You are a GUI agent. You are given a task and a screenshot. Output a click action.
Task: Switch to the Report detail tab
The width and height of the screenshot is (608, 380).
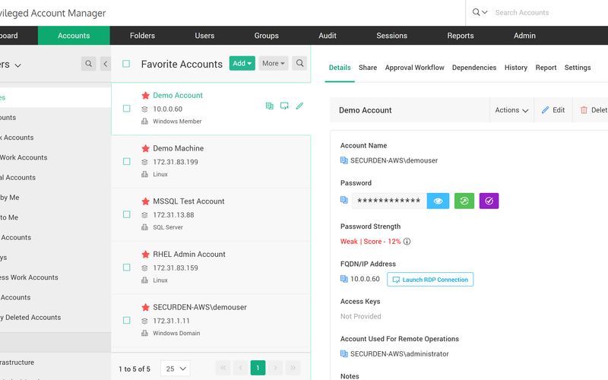click(546, 68)
